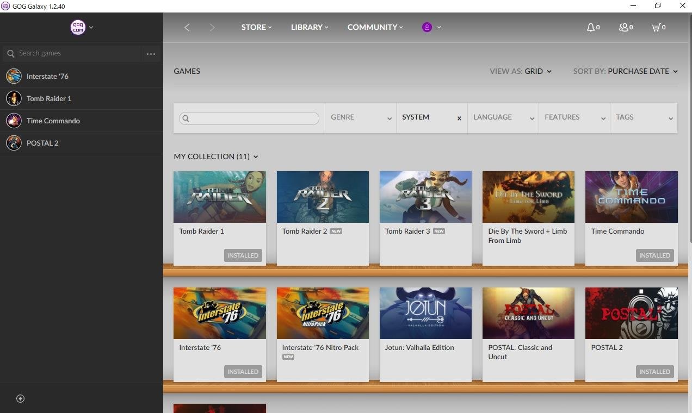
Task: Click the Installed badge on Interstate '76
Action: click(243, 372)
